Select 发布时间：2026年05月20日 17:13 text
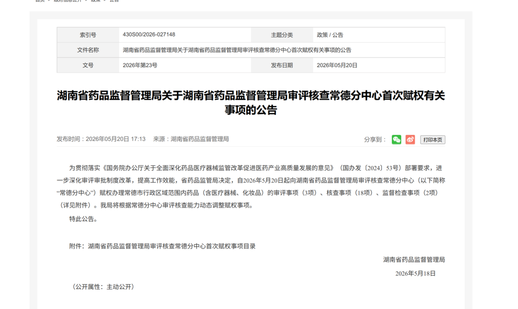The width and height of the screenshot is (518, 309). tap(101, 139)
